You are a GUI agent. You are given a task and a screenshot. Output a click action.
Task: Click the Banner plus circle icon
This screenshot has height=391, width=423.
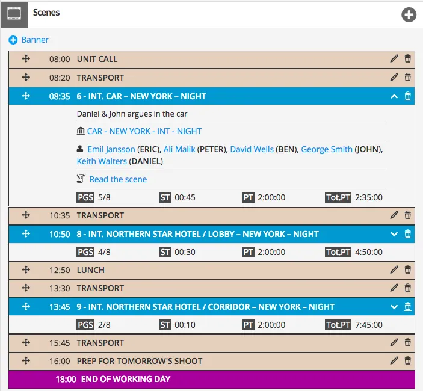[x=13, y=40]
